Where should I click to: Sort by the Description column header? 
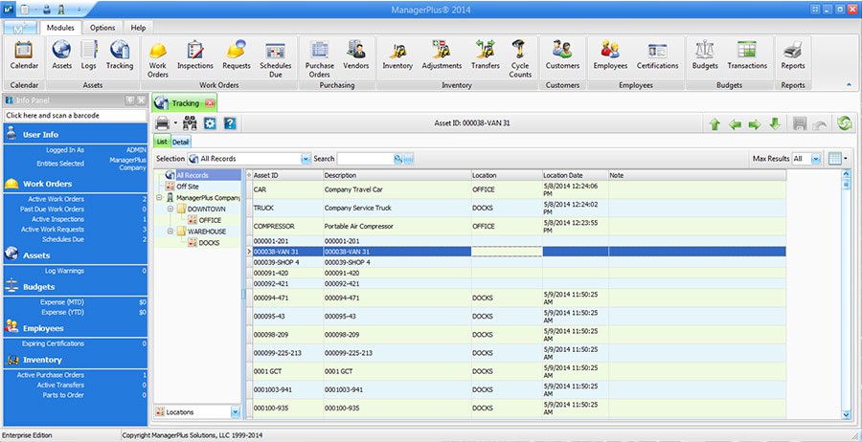point(397,175)
